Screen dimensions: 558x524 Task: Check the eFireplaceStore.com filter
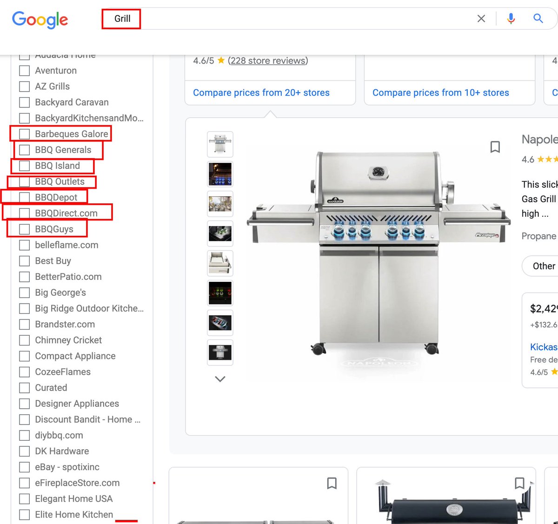(x=25, y=483)
